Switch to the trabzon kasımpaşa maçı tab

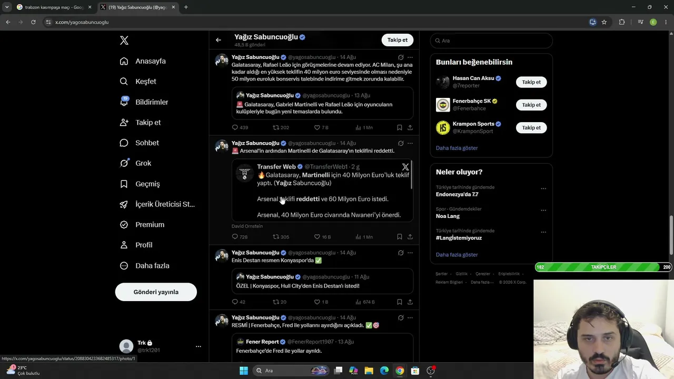click(53, 7)
